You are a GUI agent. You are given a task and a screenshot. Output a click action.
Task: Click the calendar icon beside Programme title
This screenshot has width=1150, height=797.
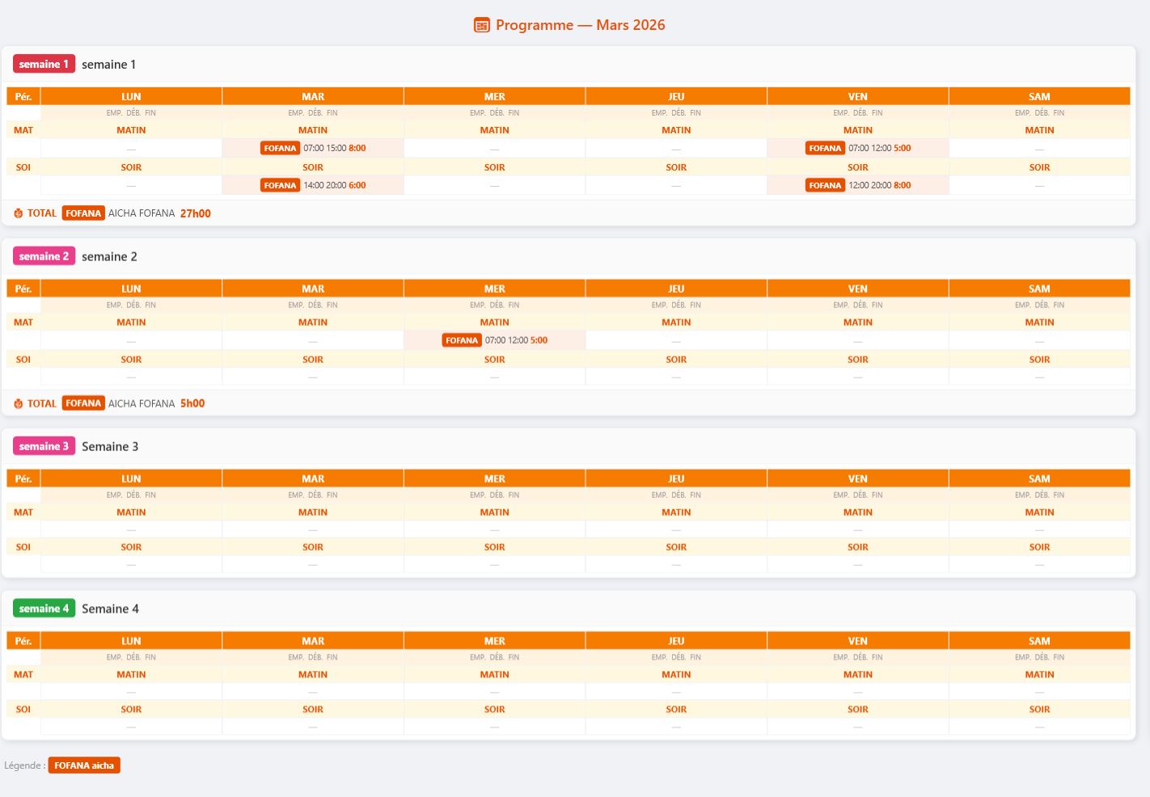[x=481, y=25]
